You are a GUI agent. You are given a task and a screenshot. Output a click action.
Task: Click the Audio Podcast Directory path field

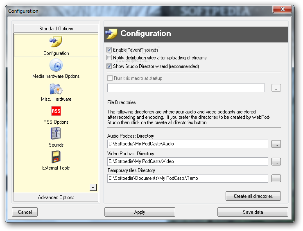point(188,144)
